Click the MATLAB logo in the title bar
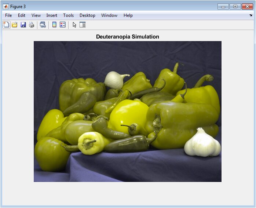Screen dimensions: 256x208 pos(6,6)
